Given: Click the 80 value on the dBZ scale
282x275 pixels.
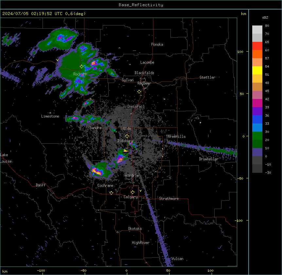Looking at the screenshot, I should point(267,26).
